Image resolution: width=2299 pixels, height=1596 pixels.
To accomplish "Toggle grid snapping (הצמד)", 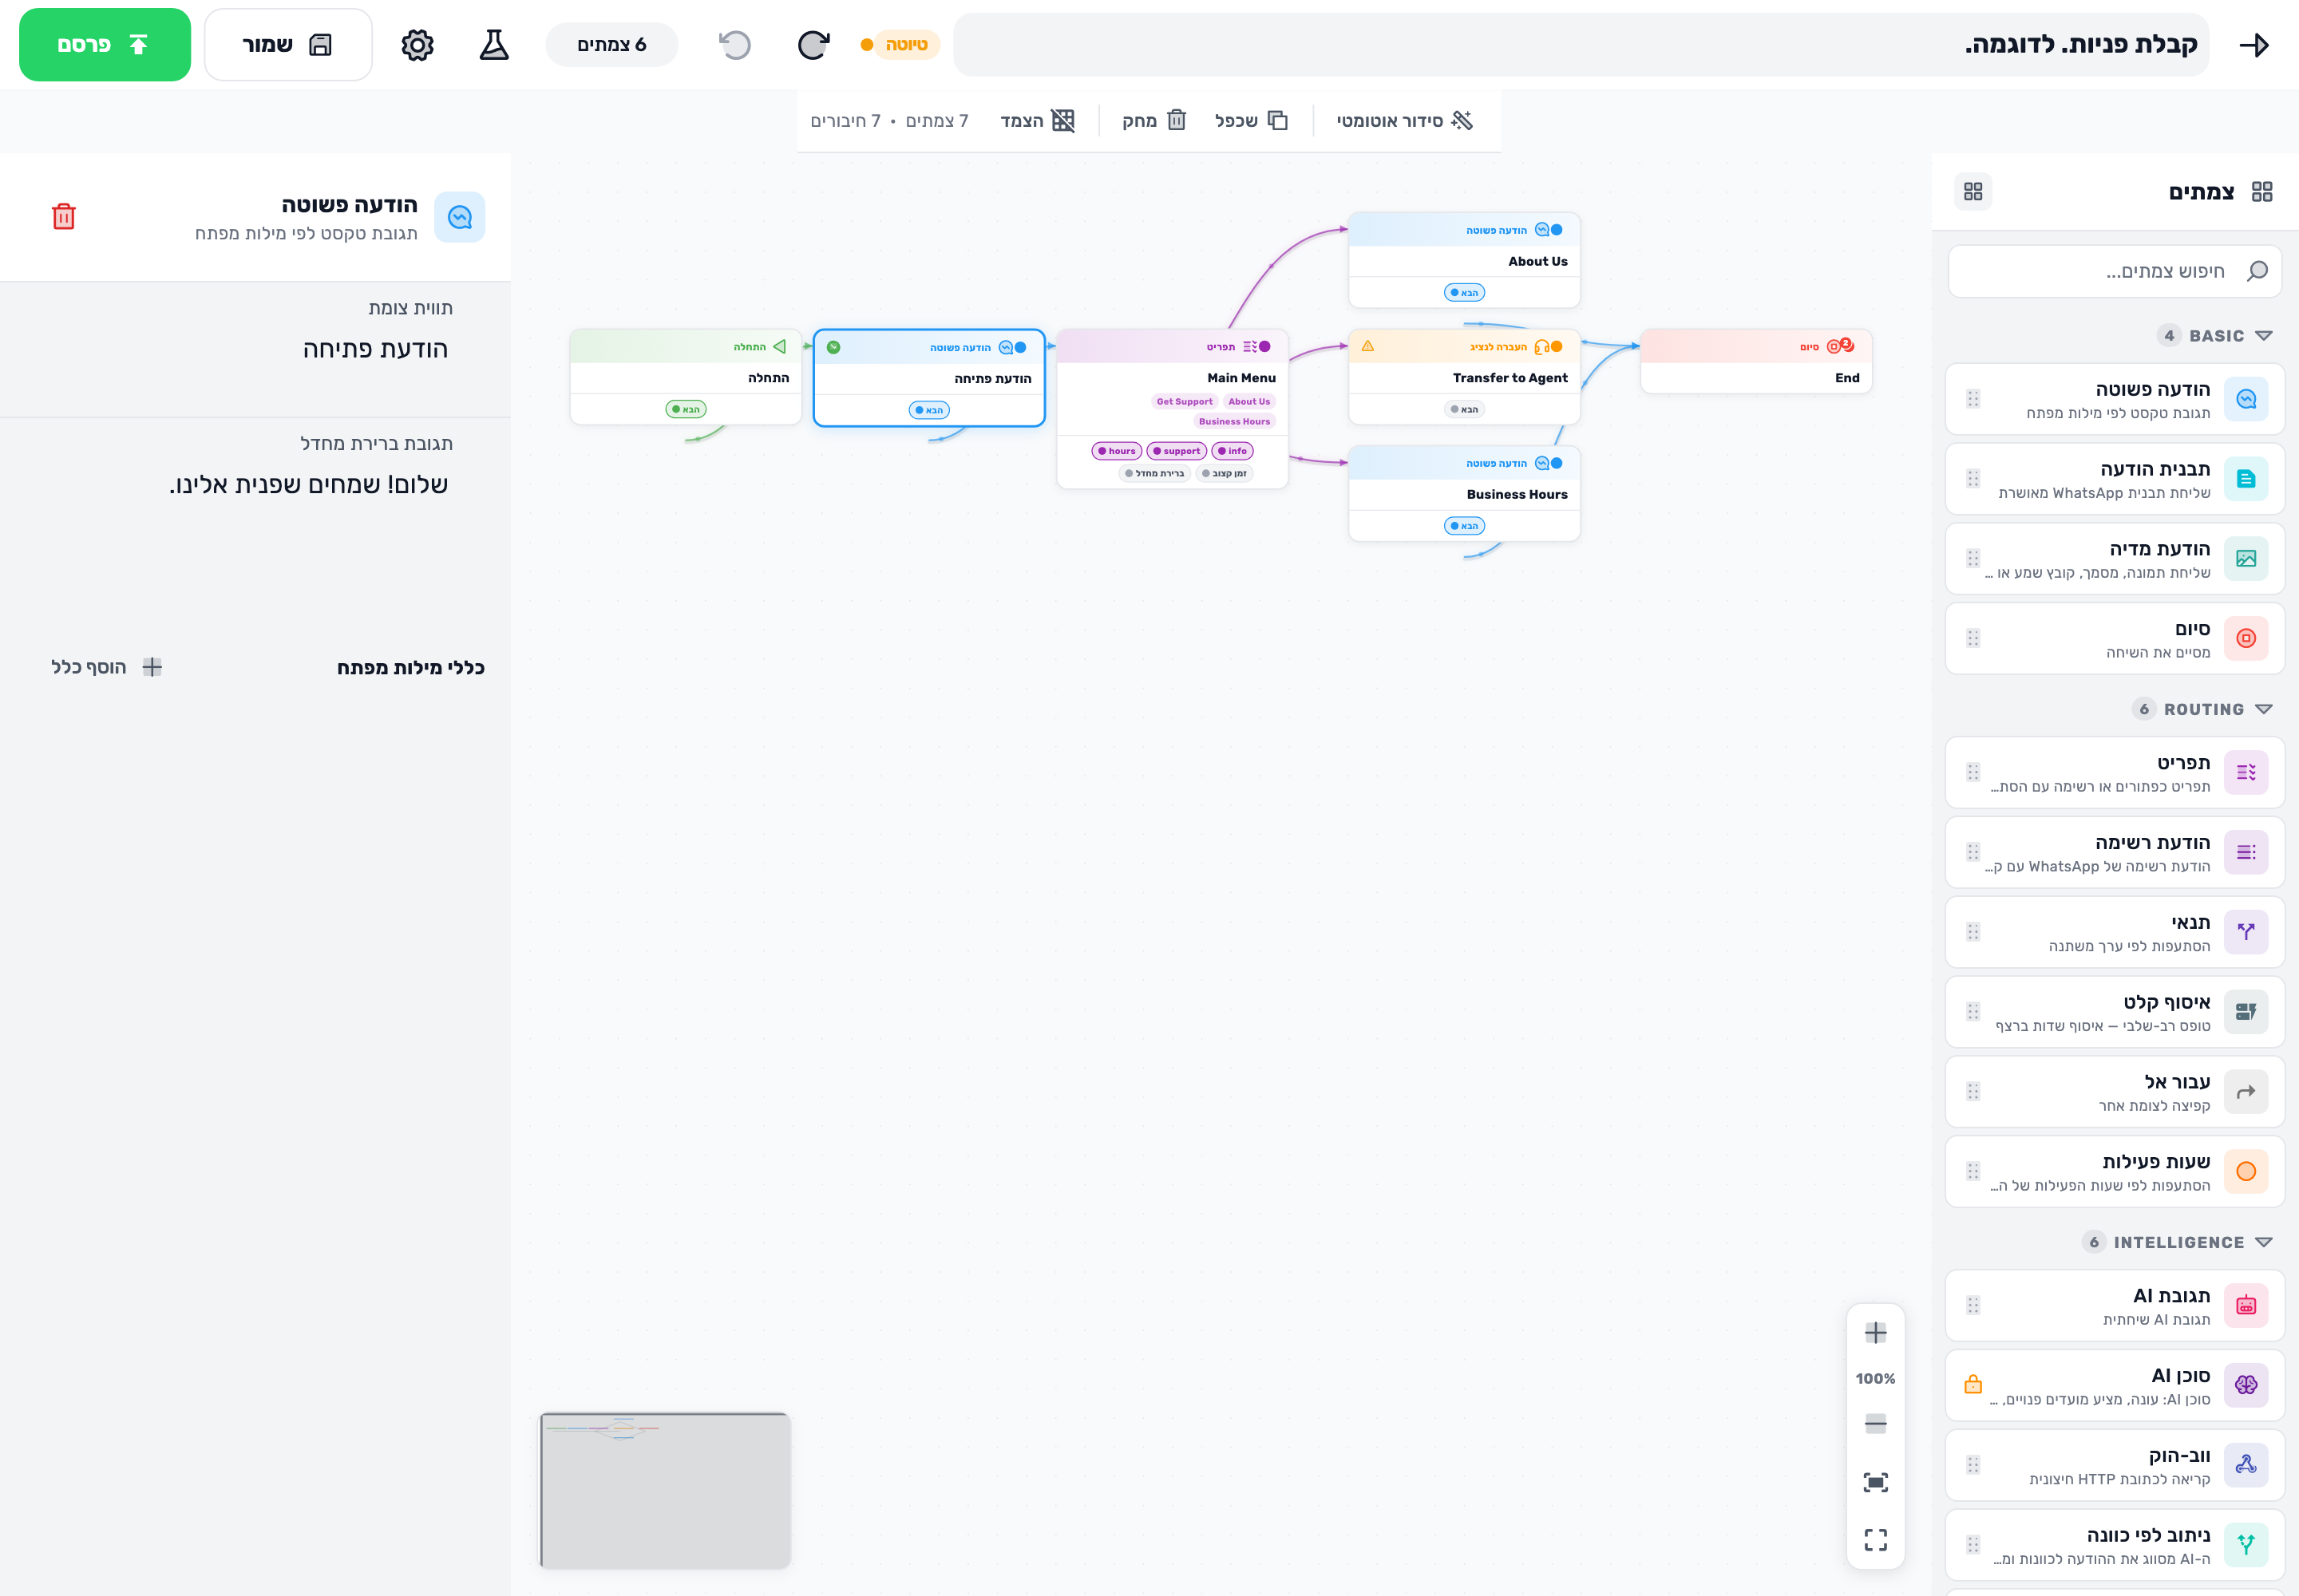I will click(1038, 121).
